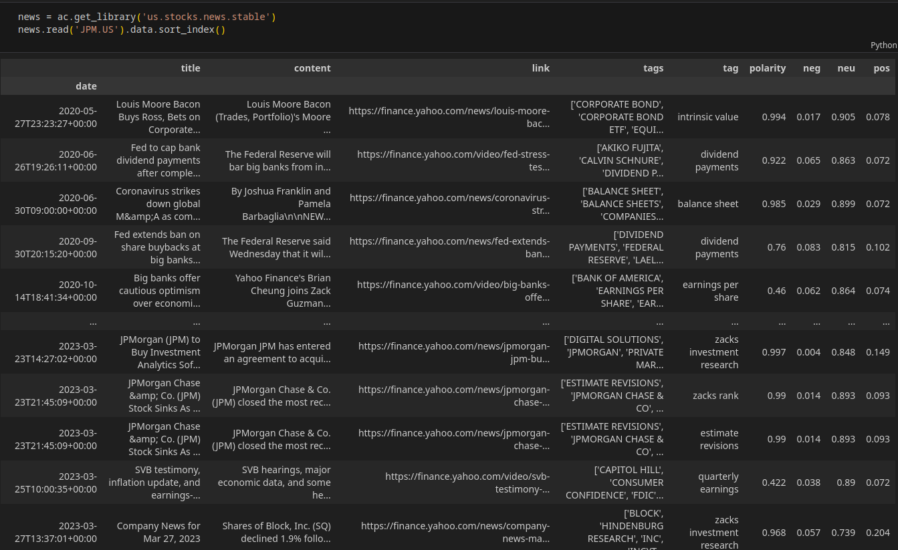Click the date index header
Screen dimensions: 898x550
pos(86,86)
